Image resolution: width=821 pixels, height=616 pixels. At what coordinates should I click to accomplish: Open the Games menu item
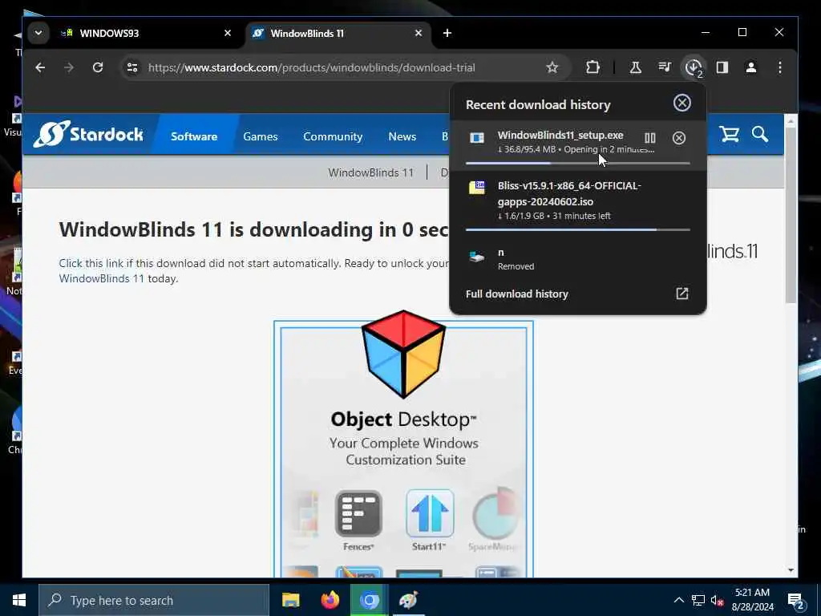(261, 136)
